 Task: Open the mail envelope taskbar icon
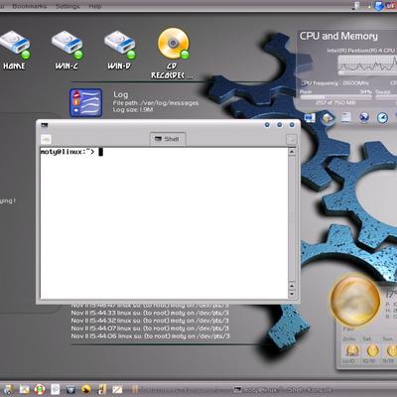(25, 389)
